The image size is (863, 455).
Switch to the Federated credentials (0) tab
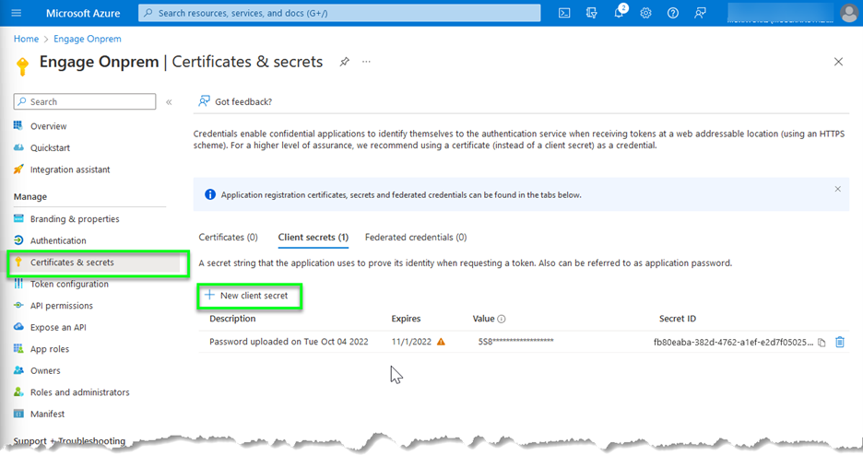point(415,238)
